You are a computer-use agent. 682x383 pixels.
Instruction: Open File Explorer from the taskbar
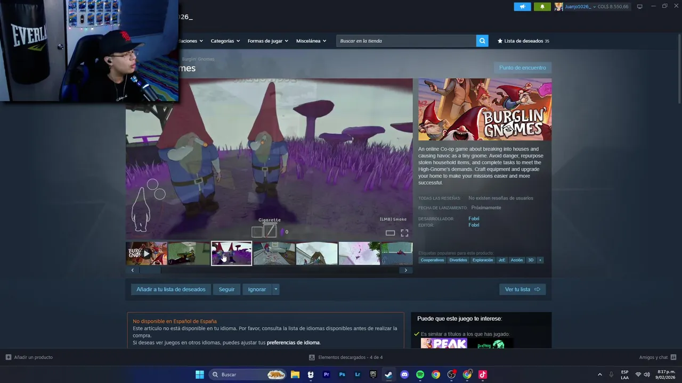(x=295, y=374)
